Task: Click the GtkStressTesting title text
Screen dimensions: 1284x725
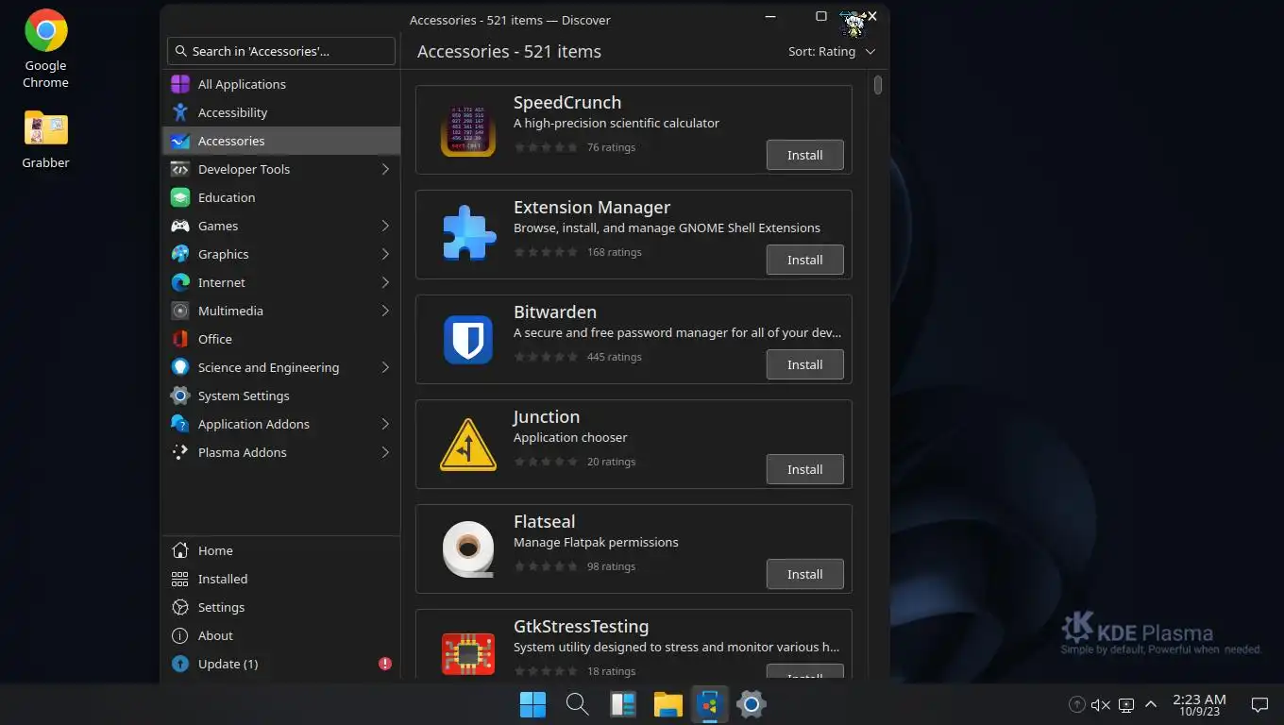Action: tap(581, 626)
